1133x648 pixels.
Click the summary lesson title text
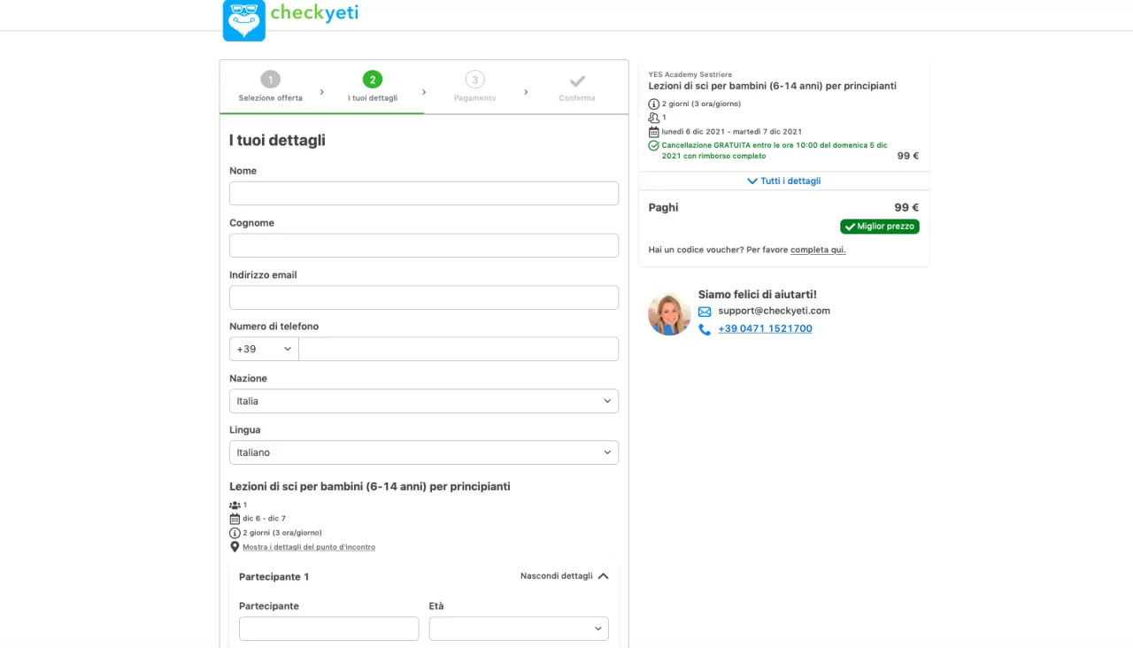click(x=773, y=86)
